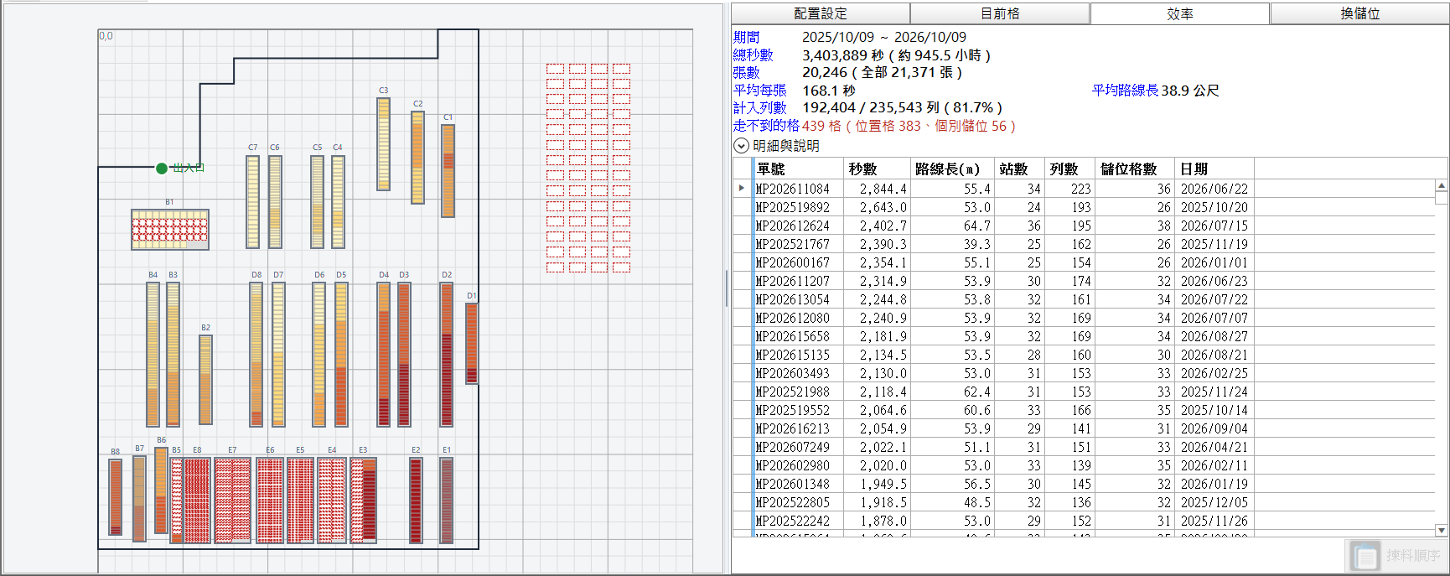Switch to the 配置設定 tab
1450x576 pixels.
821,13
